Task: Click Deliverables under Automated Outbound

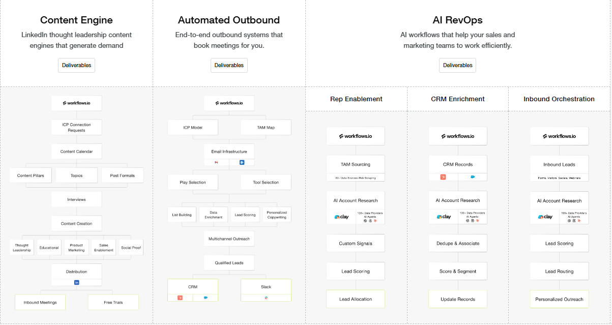Action: point(229,65)
